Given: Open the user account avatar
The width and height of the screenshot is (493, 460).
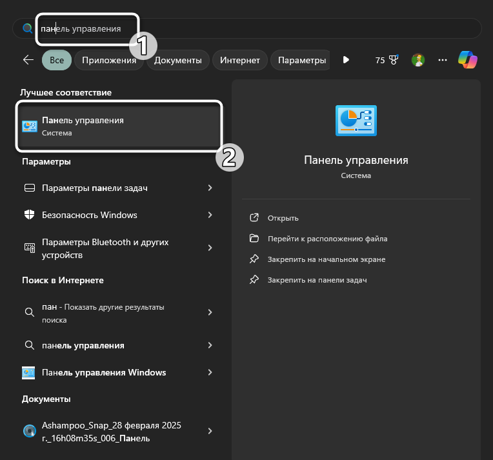Looking at the screenshot, I should coord(418,60).
